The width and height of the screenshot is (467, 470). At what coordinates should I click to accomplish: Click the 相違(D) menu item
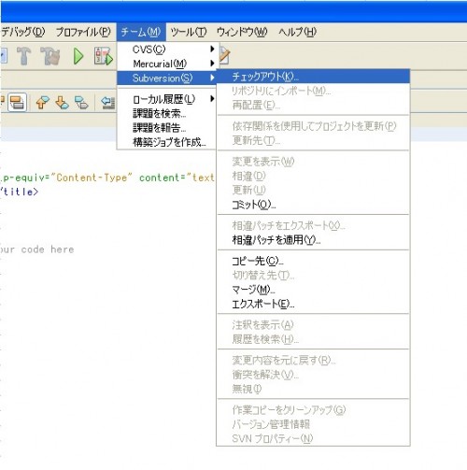[313, 176]
